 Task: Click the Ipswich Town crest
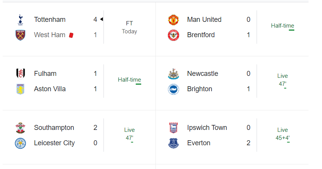[173, 128]
